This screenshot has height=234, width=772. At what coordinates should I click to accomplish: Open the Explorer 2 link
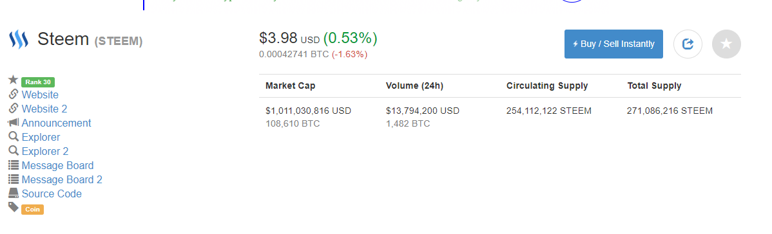point(45,152)
